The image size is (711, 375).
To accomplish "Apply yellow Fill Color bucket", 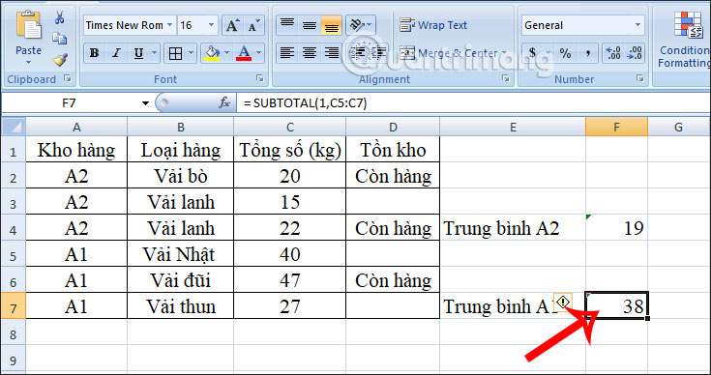I will (212, 53).
